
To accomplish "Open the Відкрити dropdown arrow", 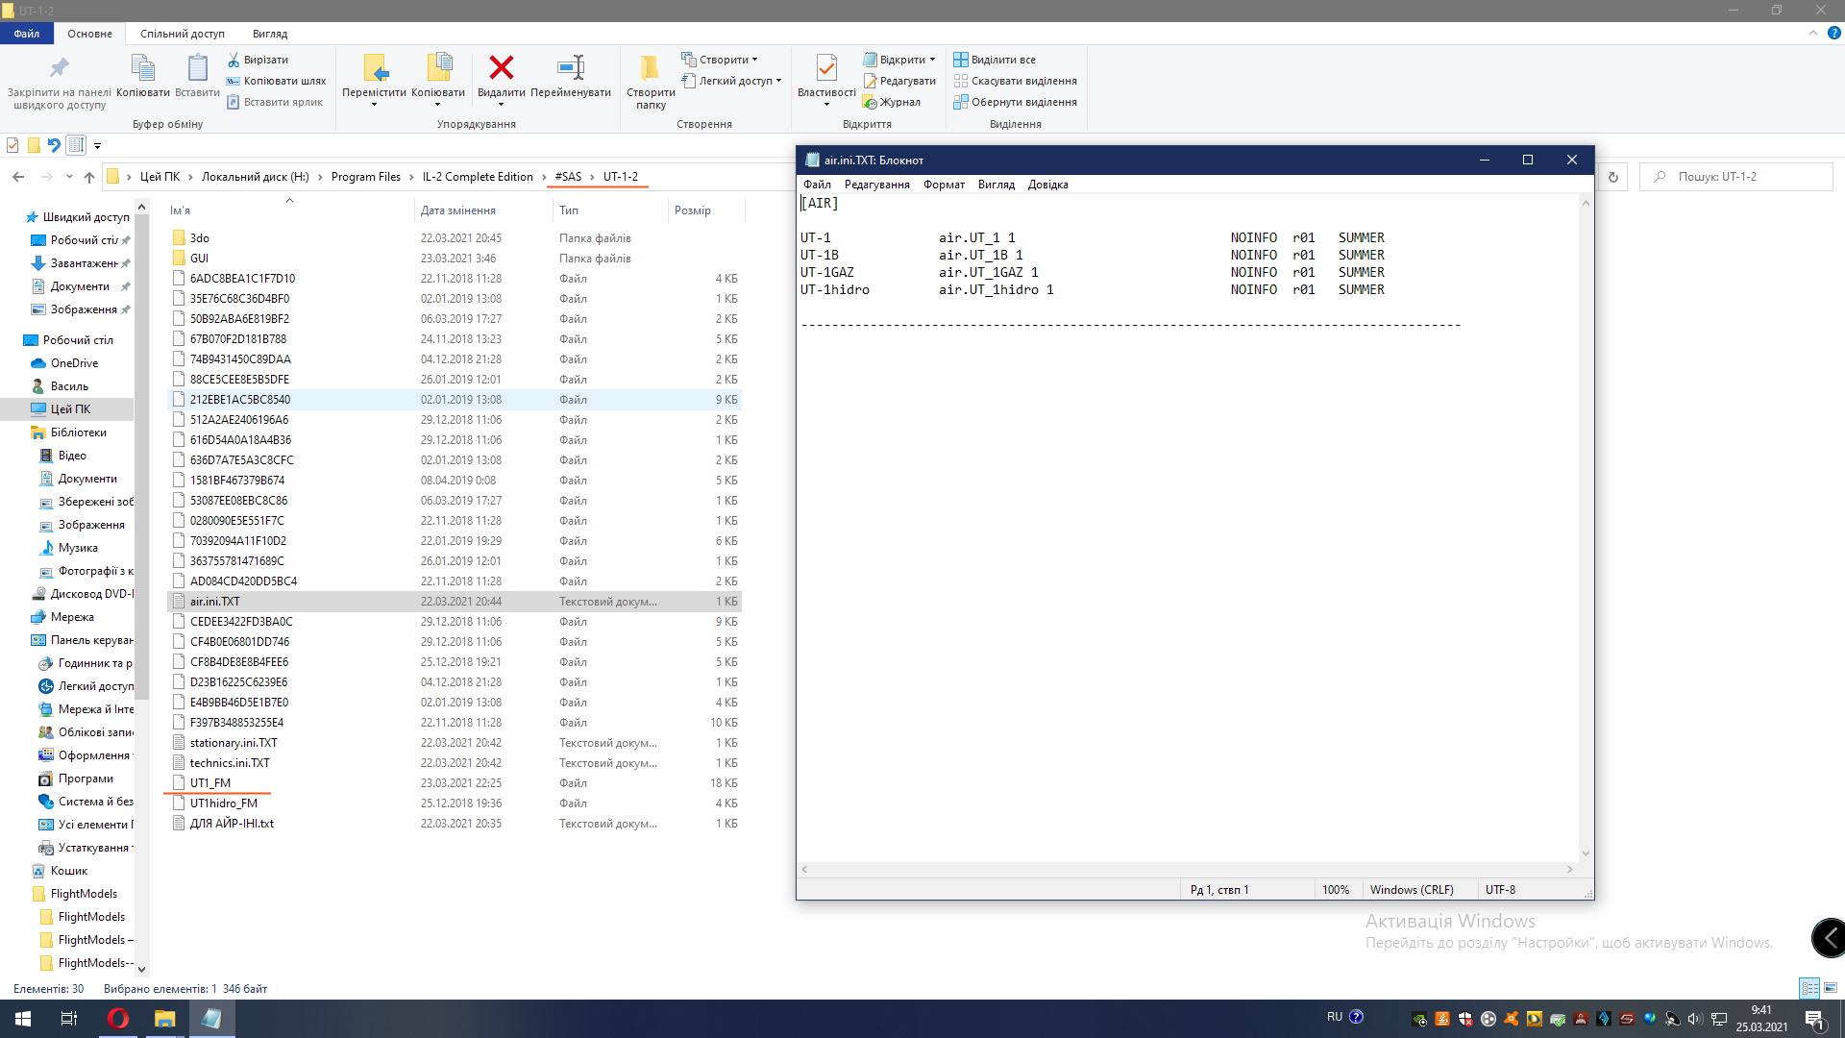I will pos(932,60).
